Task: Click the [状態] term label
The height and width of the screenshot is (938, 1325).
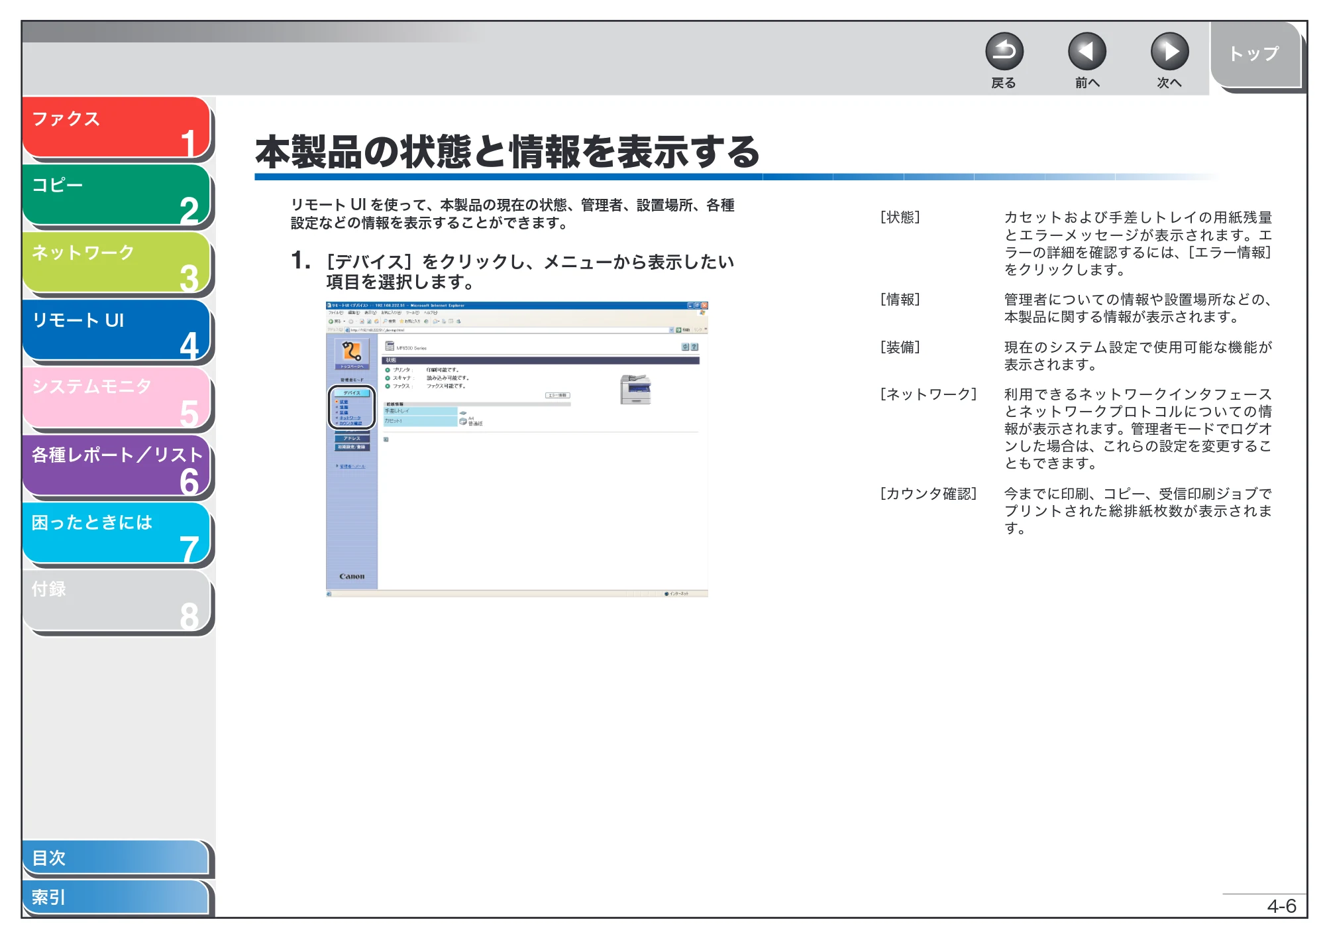Action: pos(900,217)
